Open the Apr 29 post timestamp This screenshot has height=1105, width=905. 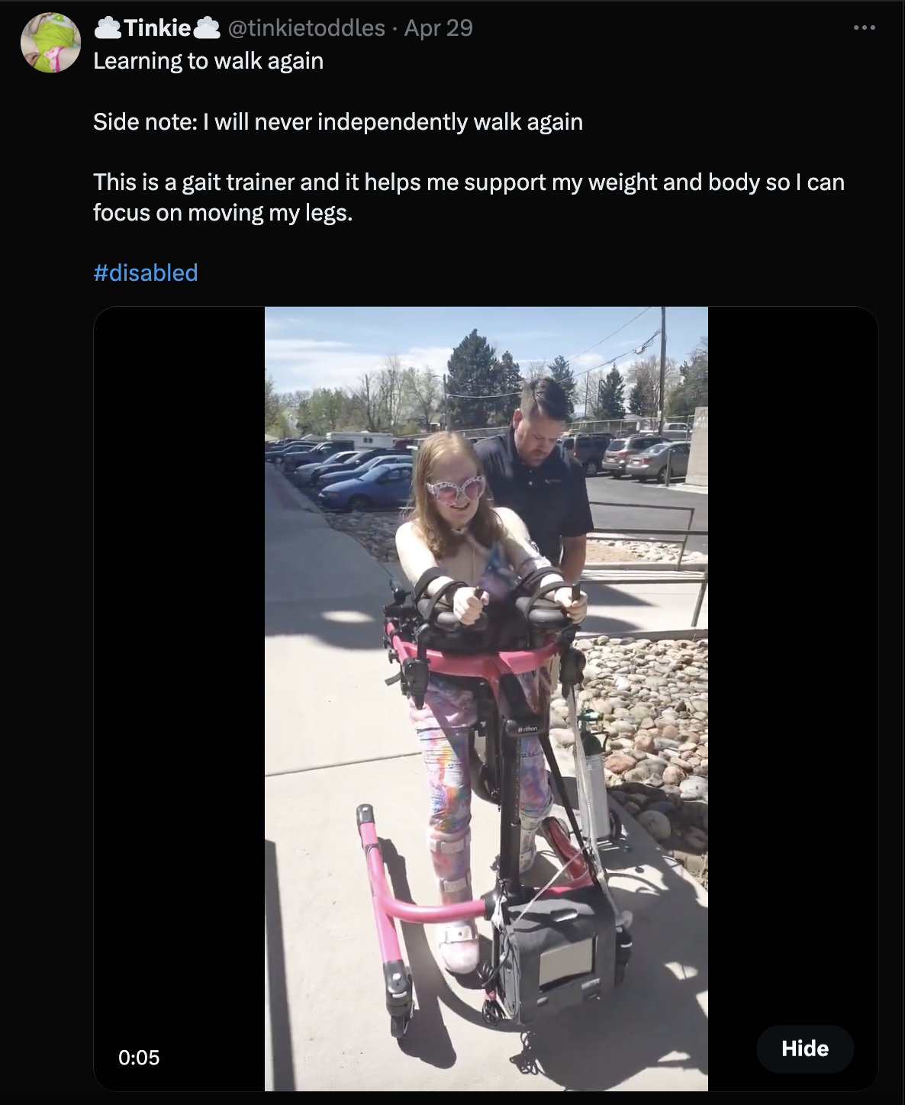pyautogui.click(x=439, y=28)
